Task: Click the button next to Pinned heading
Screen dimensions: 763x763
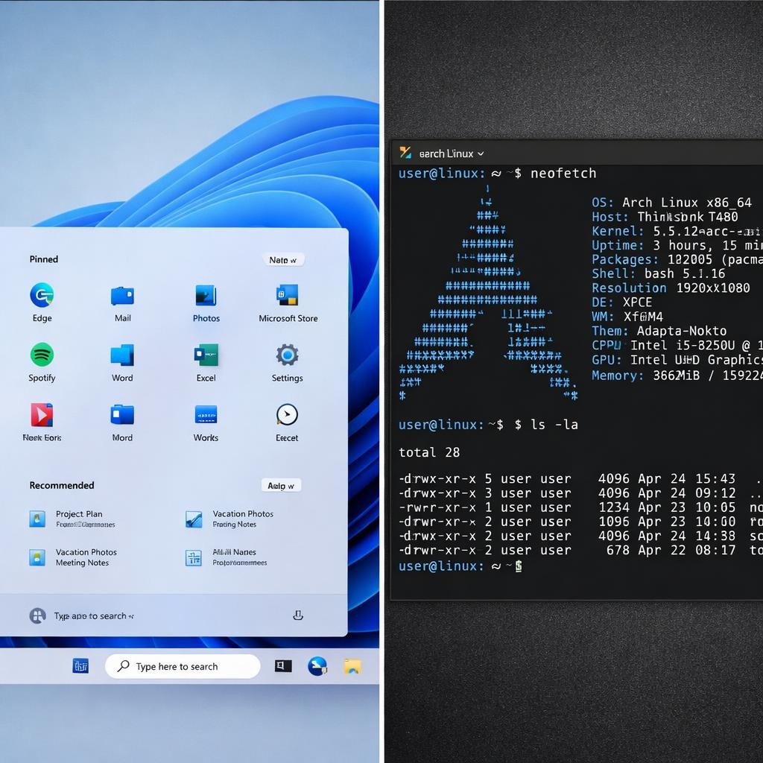Action: (283, 260)
